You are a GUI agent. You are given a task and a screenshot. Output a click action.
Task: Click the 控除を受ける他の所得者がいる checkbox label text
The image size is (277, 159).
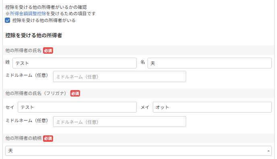[44, 20]
